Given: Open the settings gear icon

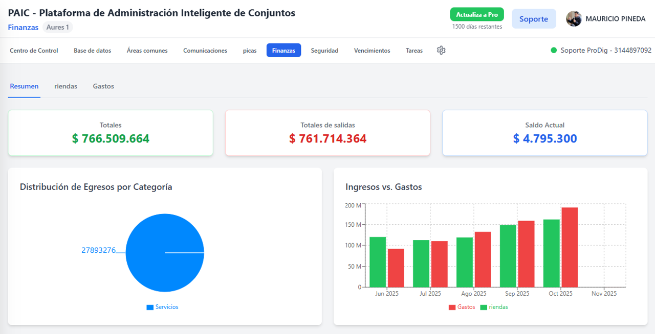Looking at the screenshot, I should click(441, 50).
